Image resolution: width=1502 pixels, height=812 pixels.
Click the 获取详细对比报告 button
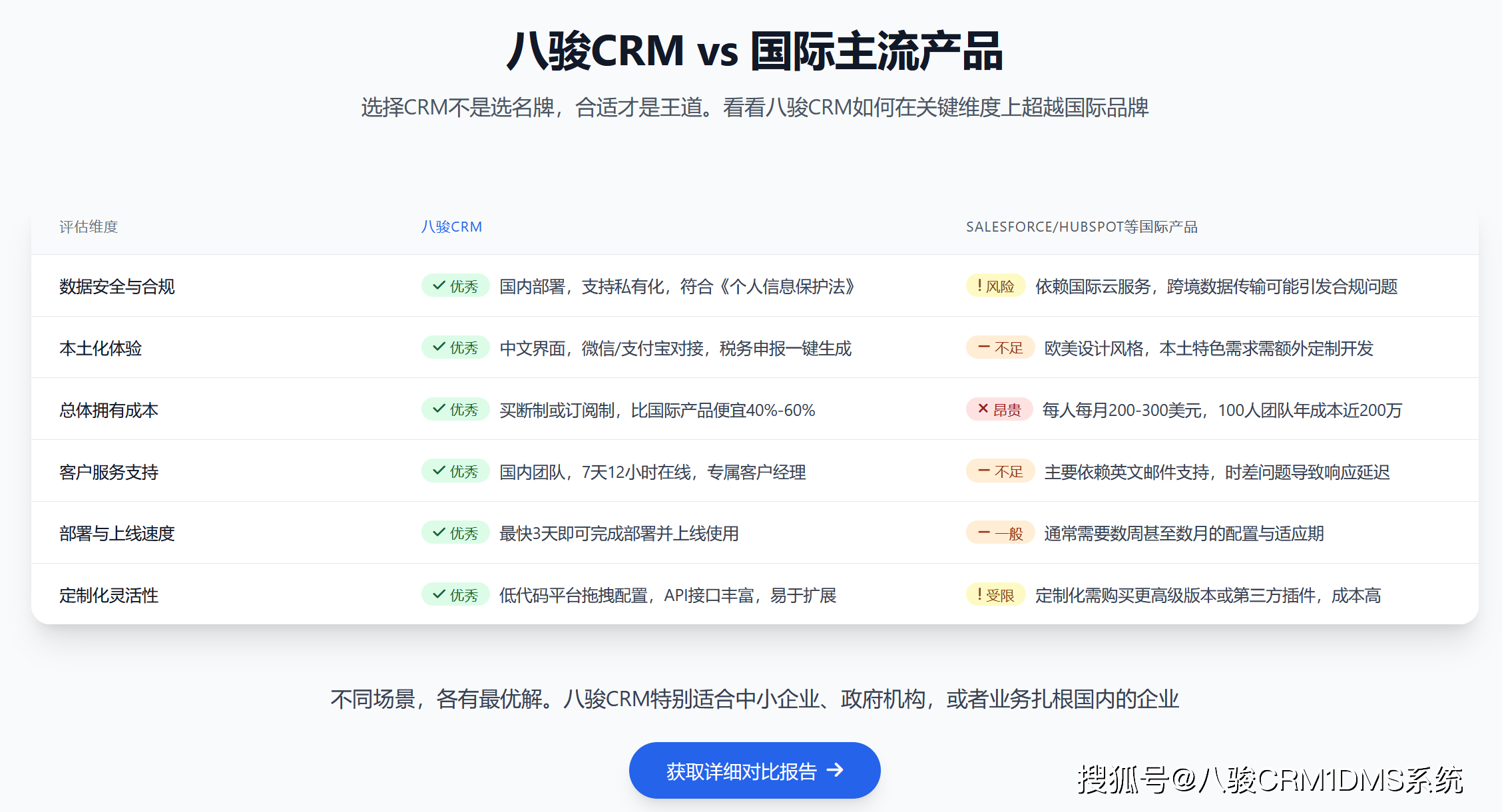[x=754, y=771]
